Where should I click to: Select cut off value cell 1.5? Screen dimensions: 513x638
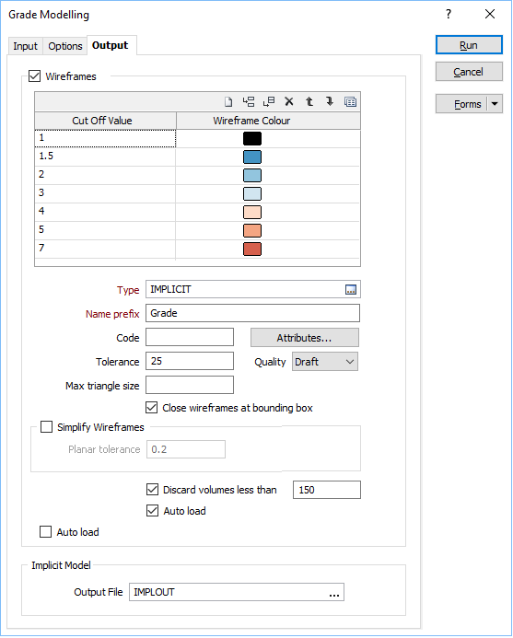(x=105, y=157)
